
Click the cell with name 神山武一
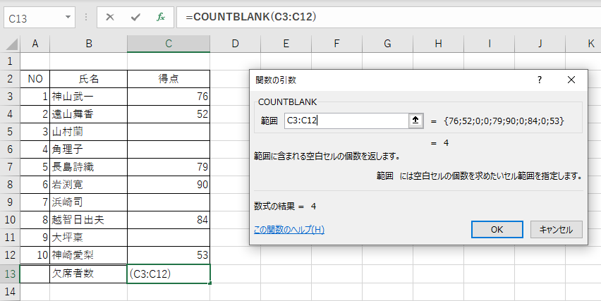coord(89,97)
